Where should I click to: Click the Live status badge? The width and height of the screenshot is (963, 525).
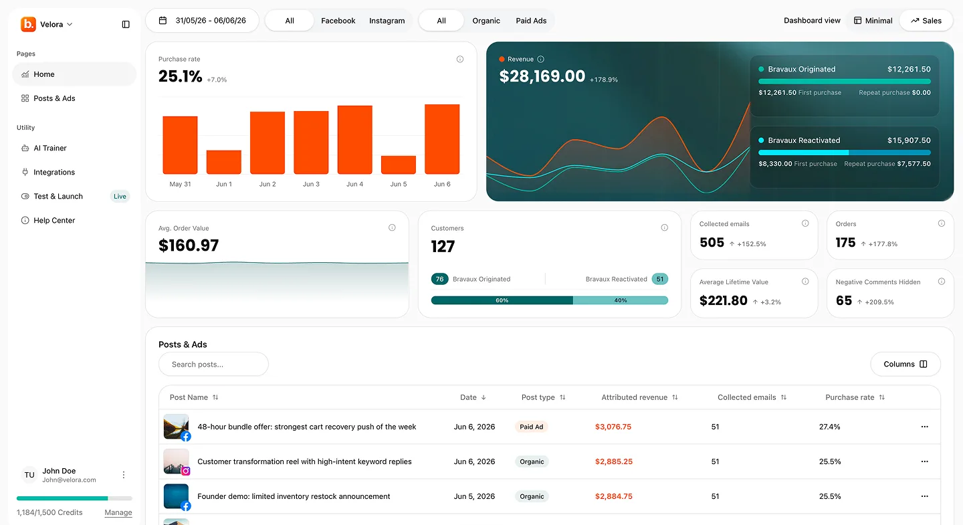120,196
